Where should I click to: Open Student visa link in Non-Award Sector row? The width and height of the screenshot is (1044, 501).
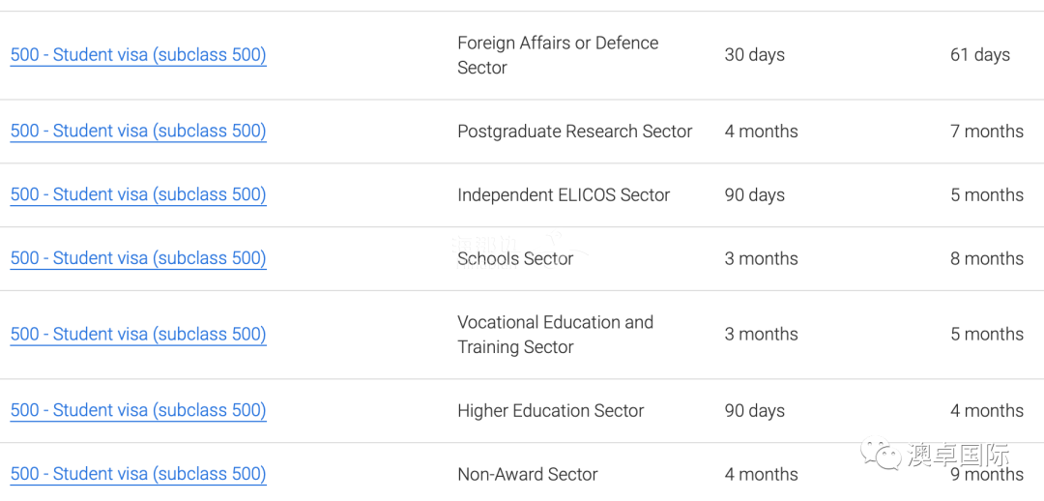[138, 474]
